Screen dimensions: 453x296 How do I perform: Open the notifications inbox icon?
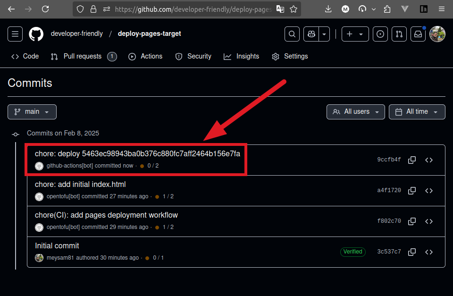418,34
